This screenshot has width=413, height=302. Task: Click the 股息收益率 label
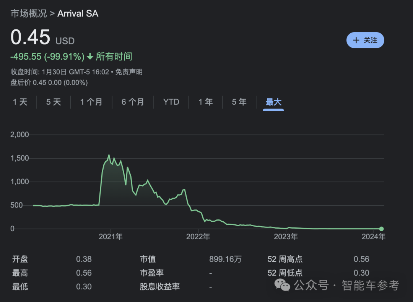159,286
